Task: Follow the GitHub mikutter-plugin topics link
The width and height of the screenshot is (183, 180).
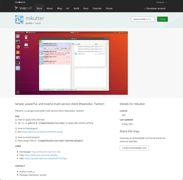Action: 42,132
